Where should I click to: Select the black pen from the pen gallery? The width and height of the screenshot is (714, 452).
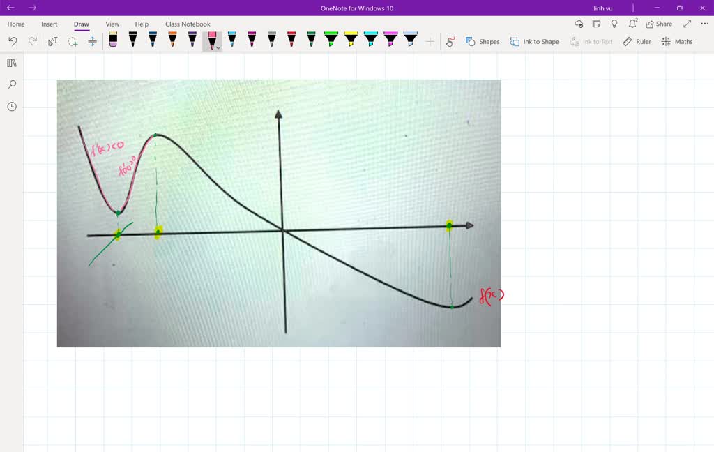(x=132, y=40)
